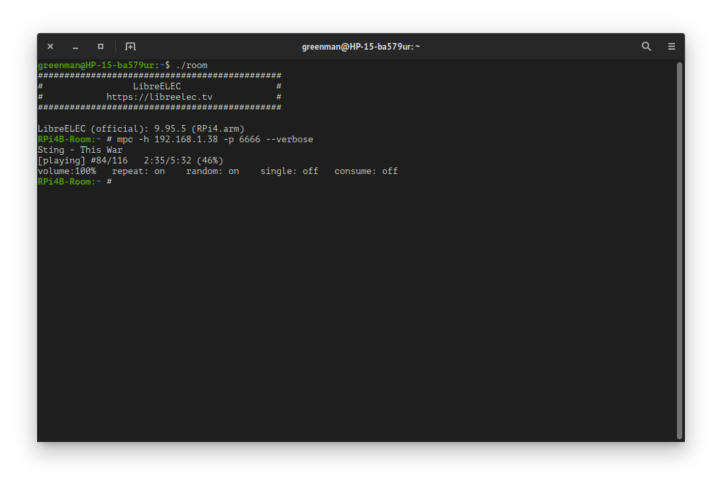722x483 pixels.
Task: Click the single: off text
Action: pos(289,171)
